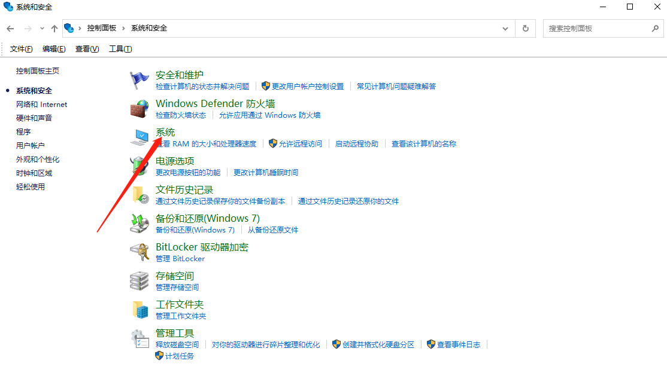Click 管理存储空间 link
The image size is (667, 373).
(x=177, y=287)
